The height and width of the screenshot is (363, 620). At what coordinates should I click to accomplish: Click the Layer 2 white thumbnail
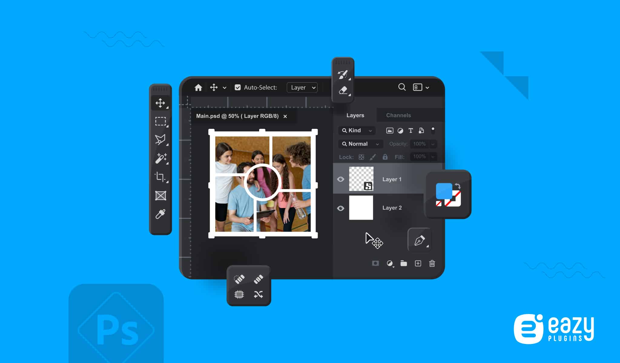pos(361,208)
